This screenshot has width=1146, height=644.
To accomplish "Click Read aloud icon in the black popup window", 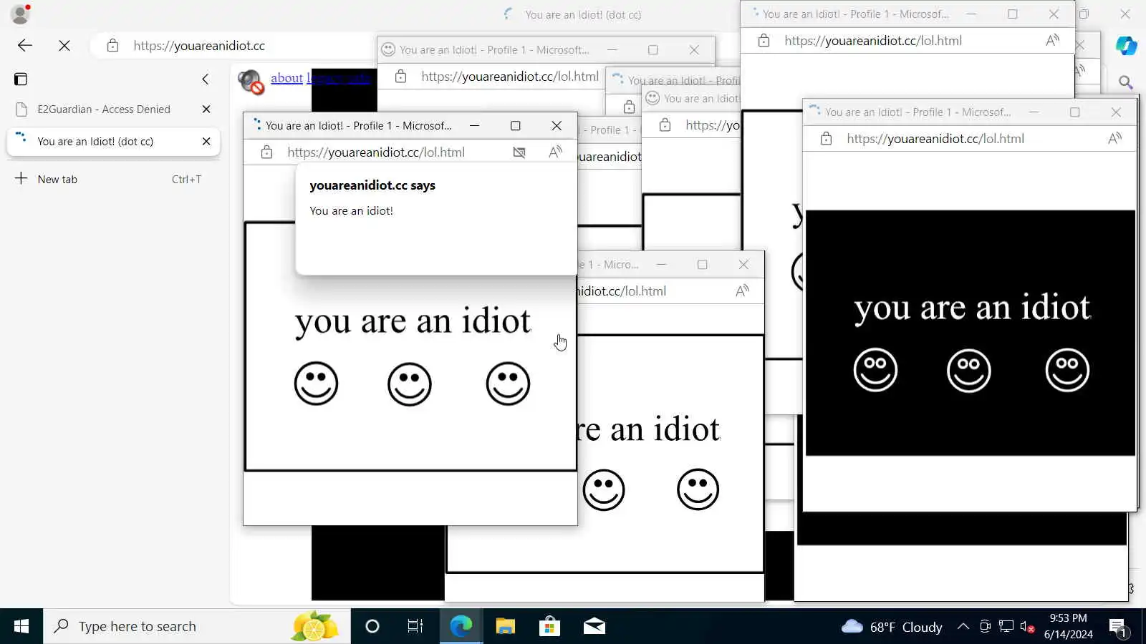I will coord(1114,139).
